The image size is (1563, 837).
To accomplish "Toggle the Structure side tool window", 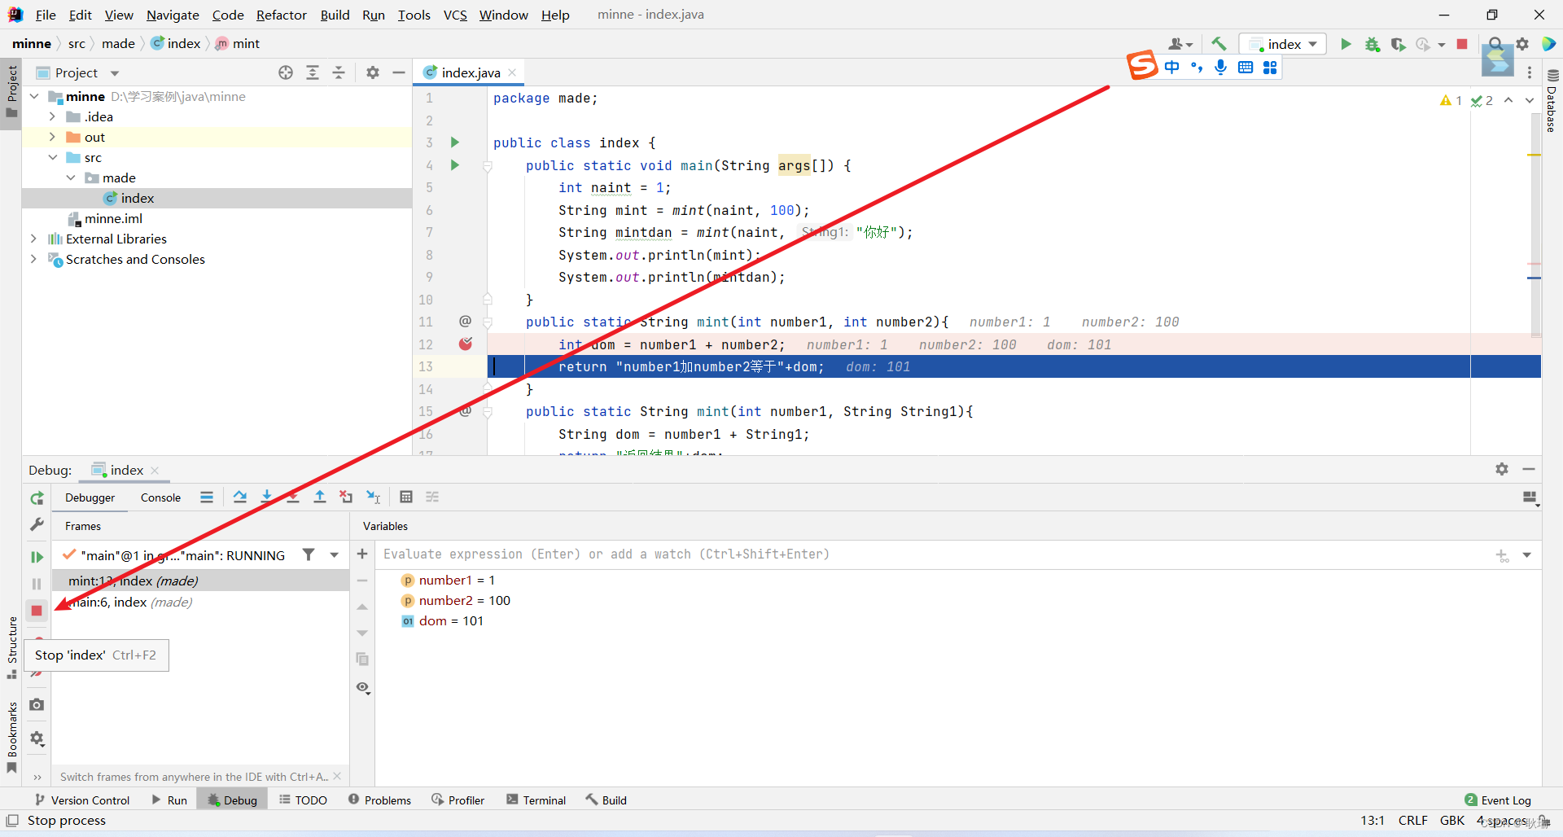I will pos(11,647).
